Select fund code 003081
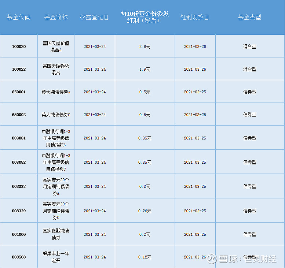This screenshot has height=268, width=285. tap(19, 138)
